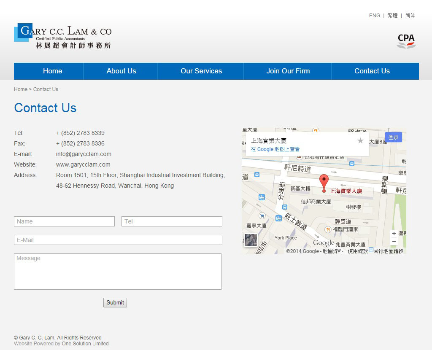The height and width of the screenshot is (350, 432).
Task: Select Join Our Firm in the menu
Action: [x=288, y=71]
